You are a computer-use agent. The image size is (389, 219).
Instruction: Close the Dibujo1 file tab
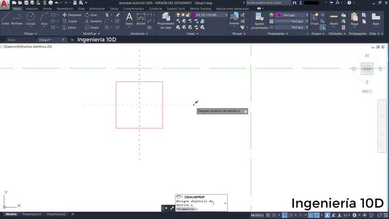(63, 40)
